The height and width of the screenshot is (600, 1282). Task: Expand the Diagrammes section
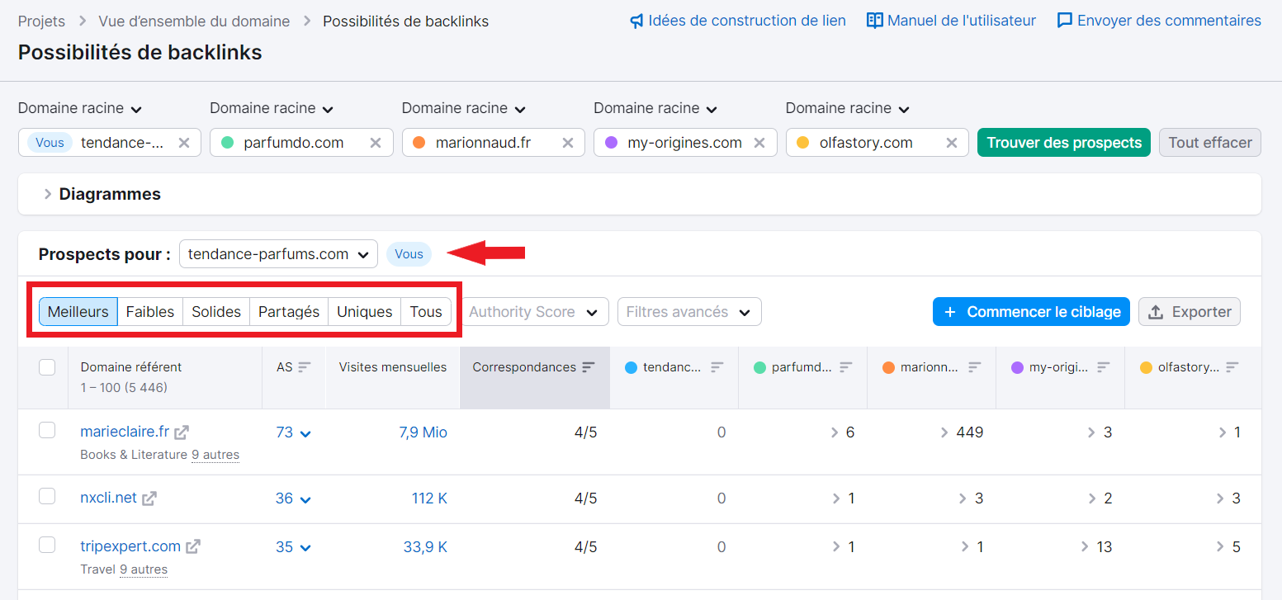(x=102, y=194)
